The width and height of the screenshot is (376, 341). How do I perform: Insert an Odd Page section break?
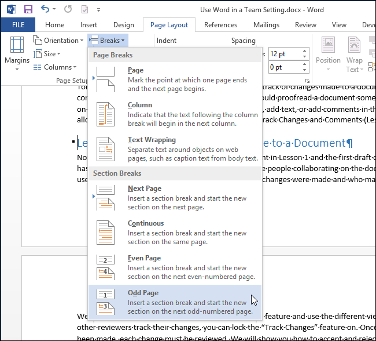coord(174,302)
